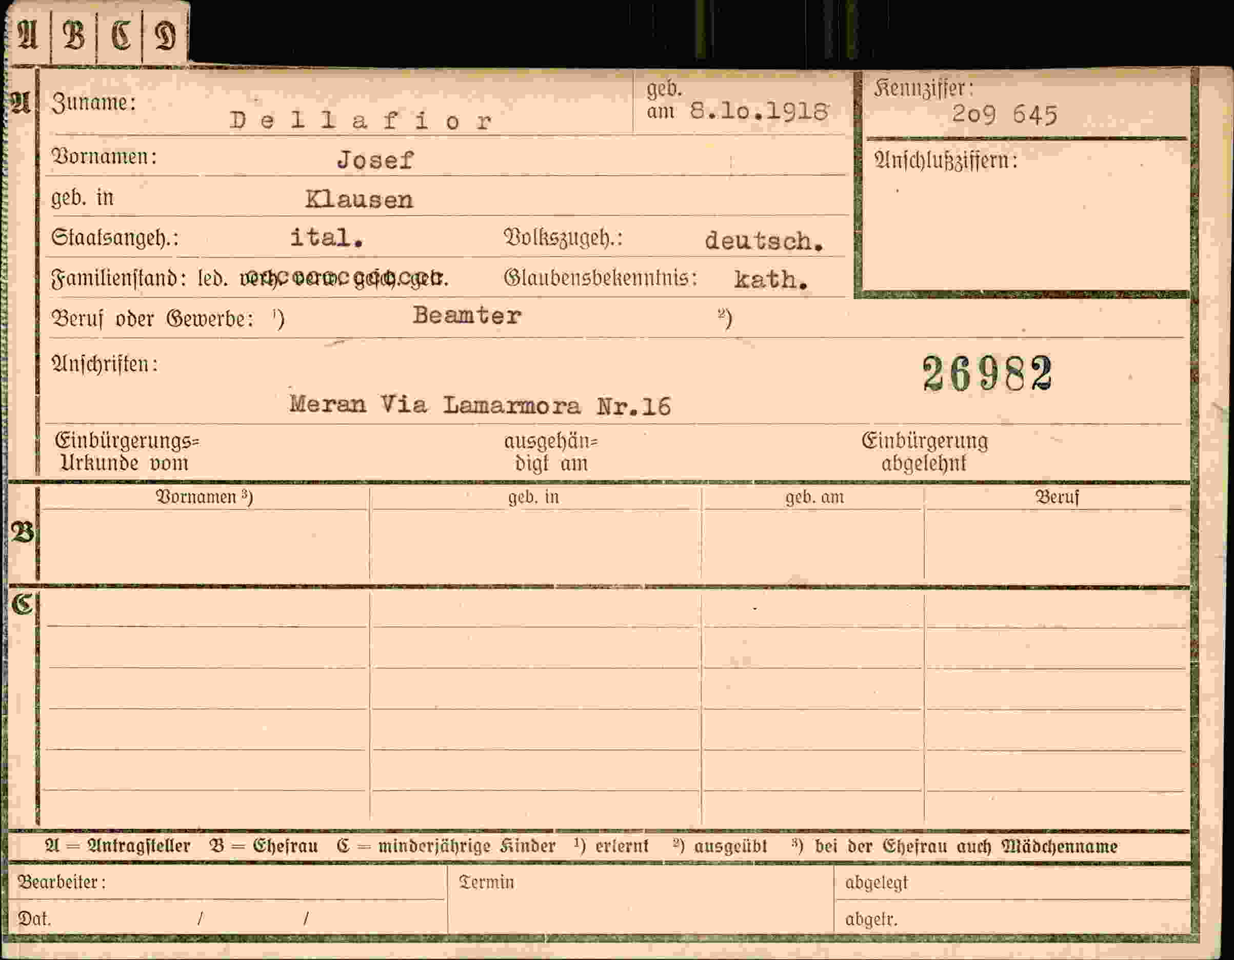Click the footnote 1) erlernt
This screenshot has width=1234, height=960.
pos(611,846)
